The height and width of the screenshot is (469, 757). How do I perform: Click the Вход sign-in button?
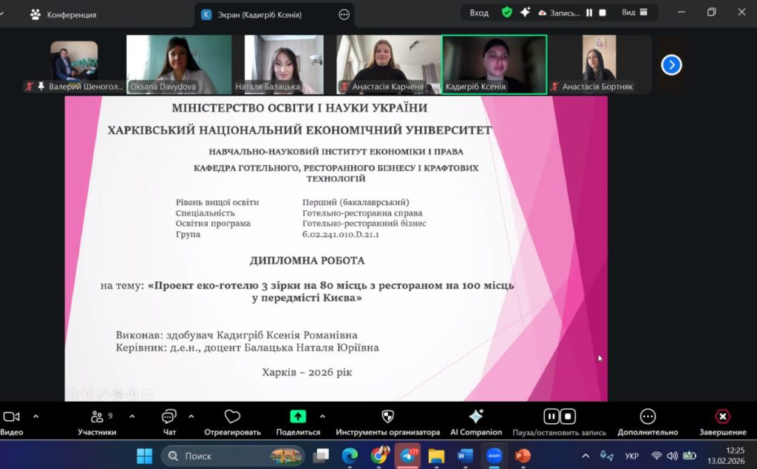(x=479, y=13)
